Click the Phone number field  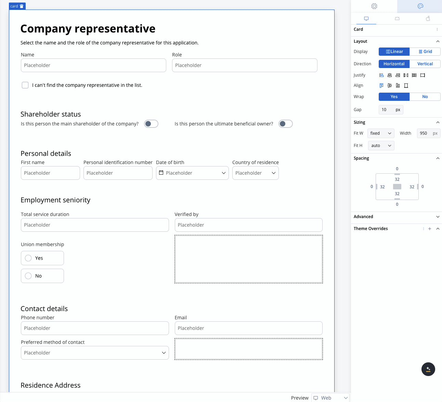point(95,328)
